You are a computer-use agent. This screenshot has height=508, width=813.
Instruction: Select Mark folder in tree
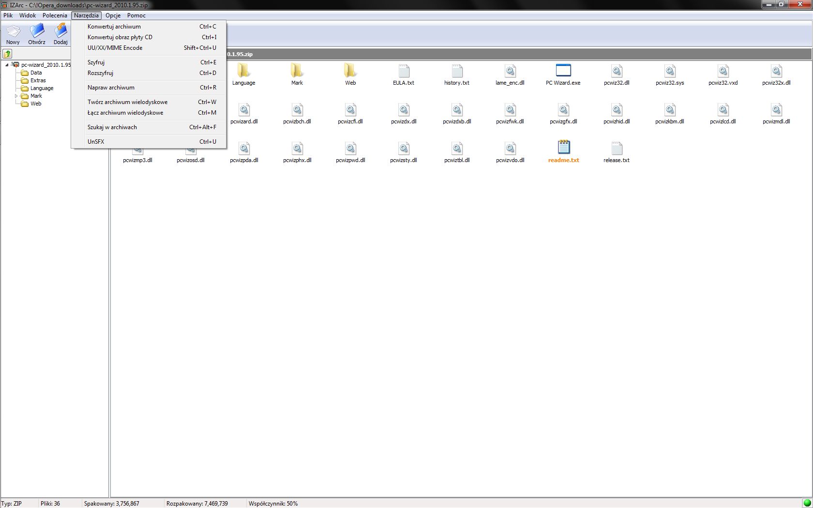(36, 96)
